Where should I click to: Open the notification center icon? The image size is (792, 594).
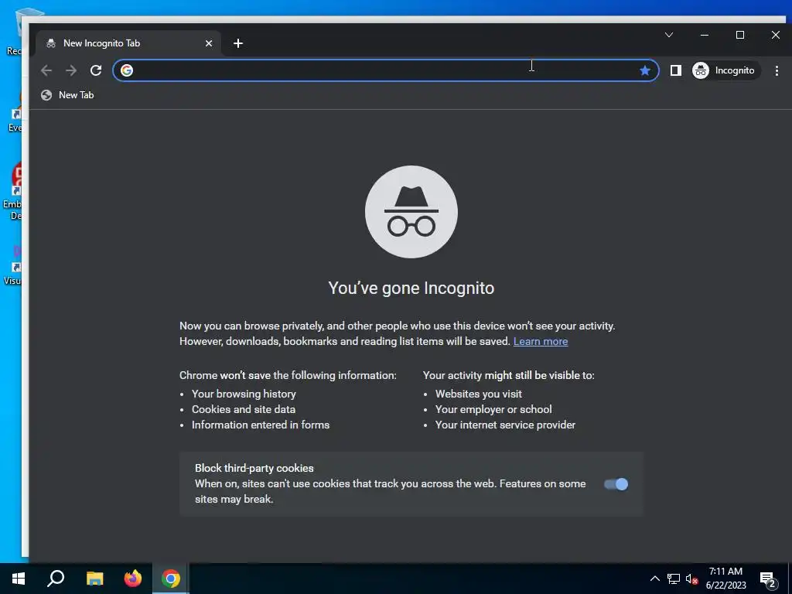click(x=768, y=579)
